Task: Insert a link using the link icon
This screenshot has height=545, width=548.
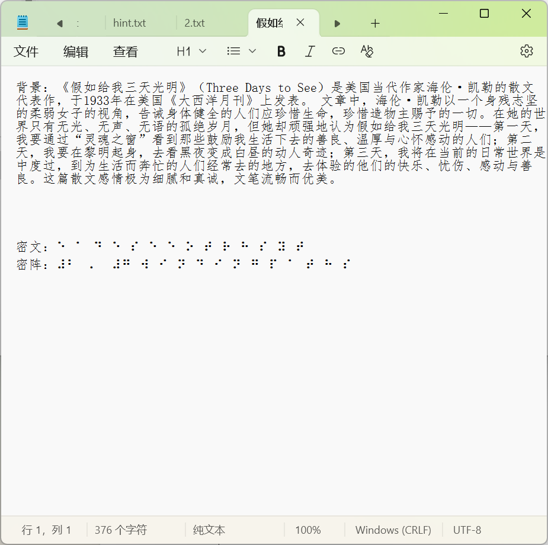Action: (338, 52)
